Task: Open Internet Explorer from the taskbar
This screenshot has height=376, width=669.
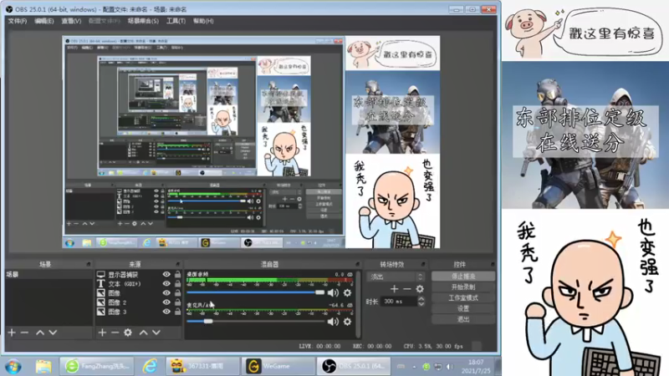Action: pos(150,366)
